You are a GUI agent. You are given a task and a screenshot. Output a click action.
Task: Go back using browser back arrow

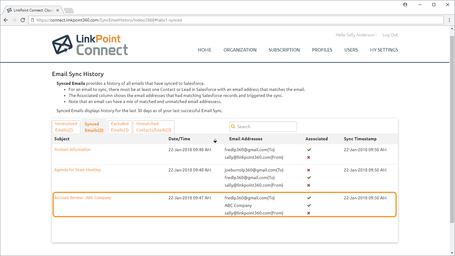pos(6,20)
